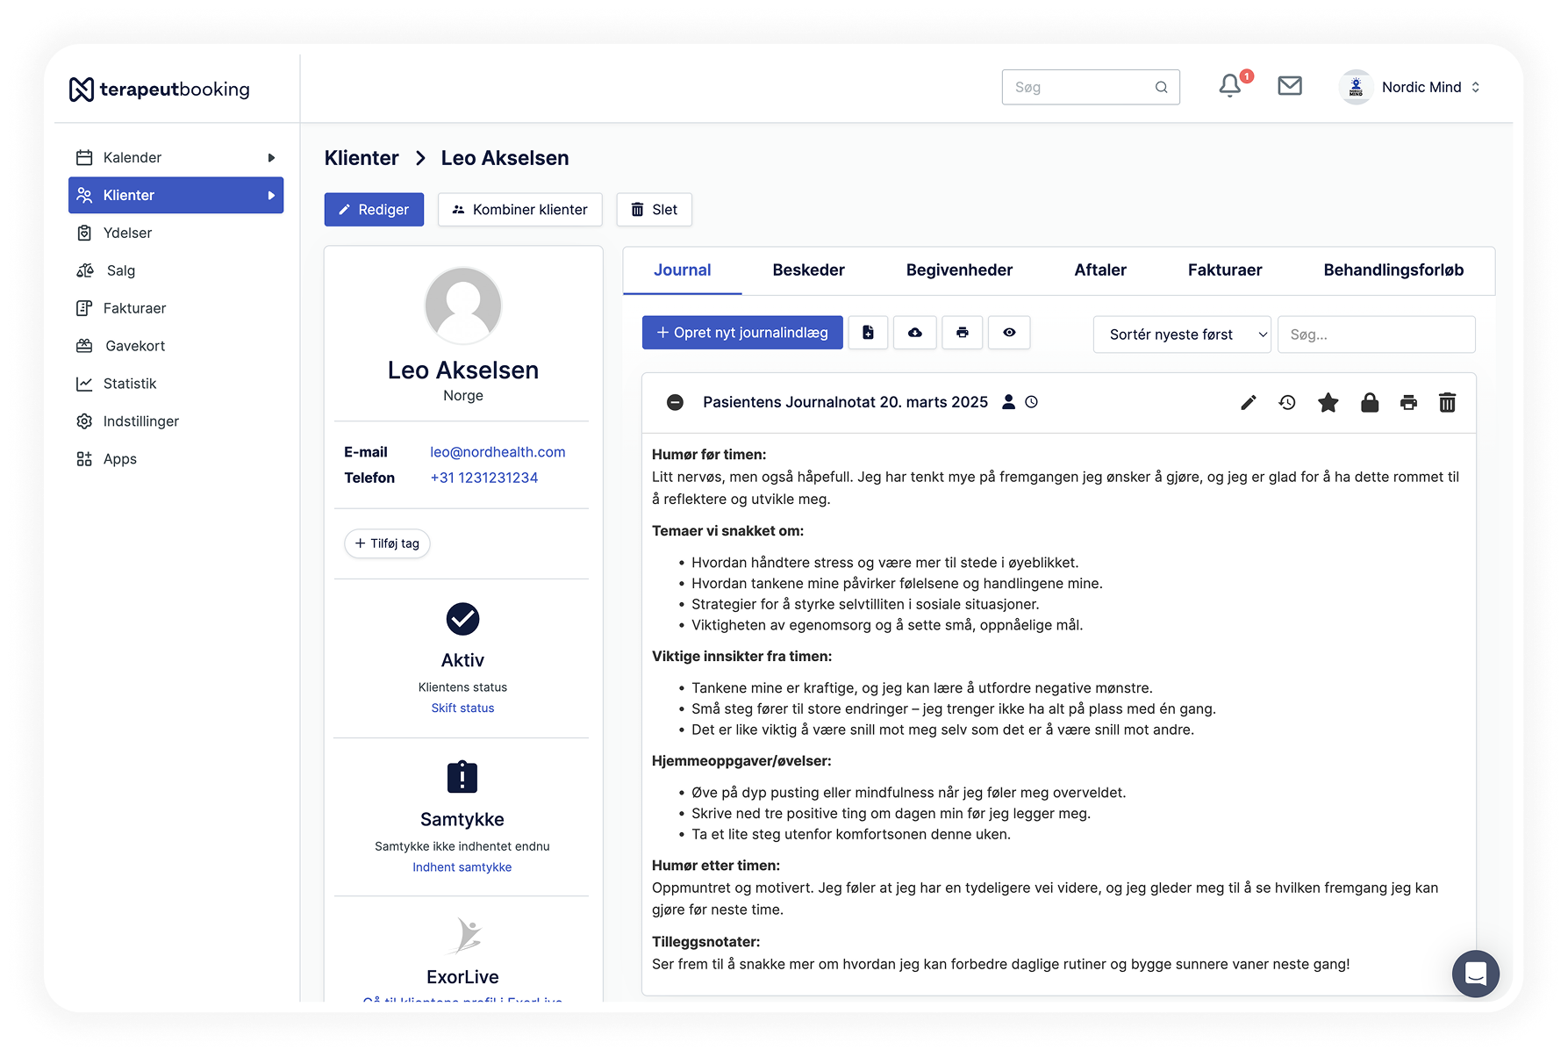This screenshot has width=1568, height=1057.
Task: Open journal note version history icon
Action: pos(1287,403)
